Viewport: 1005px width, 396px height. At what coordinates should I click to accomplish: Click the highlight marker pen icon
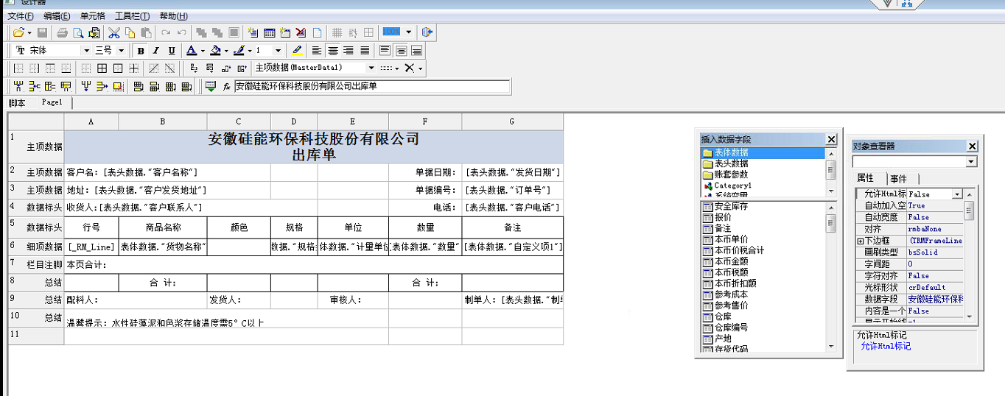pos(297,51)
